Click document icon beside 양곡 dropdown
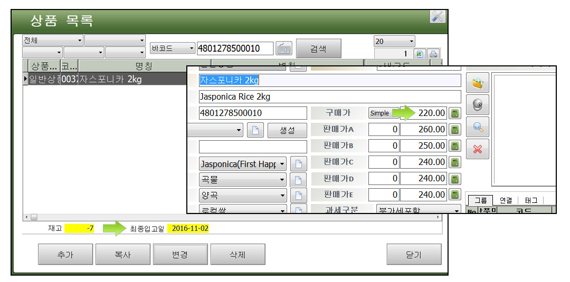Screen dimensions: 570x282 pyautogui.click(x=298, y=196)
